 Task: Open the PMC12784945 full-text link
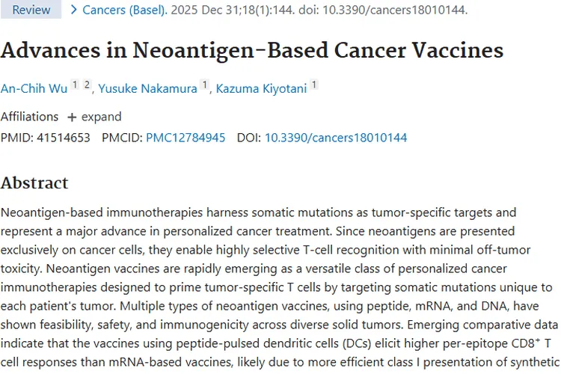point(186,138)
